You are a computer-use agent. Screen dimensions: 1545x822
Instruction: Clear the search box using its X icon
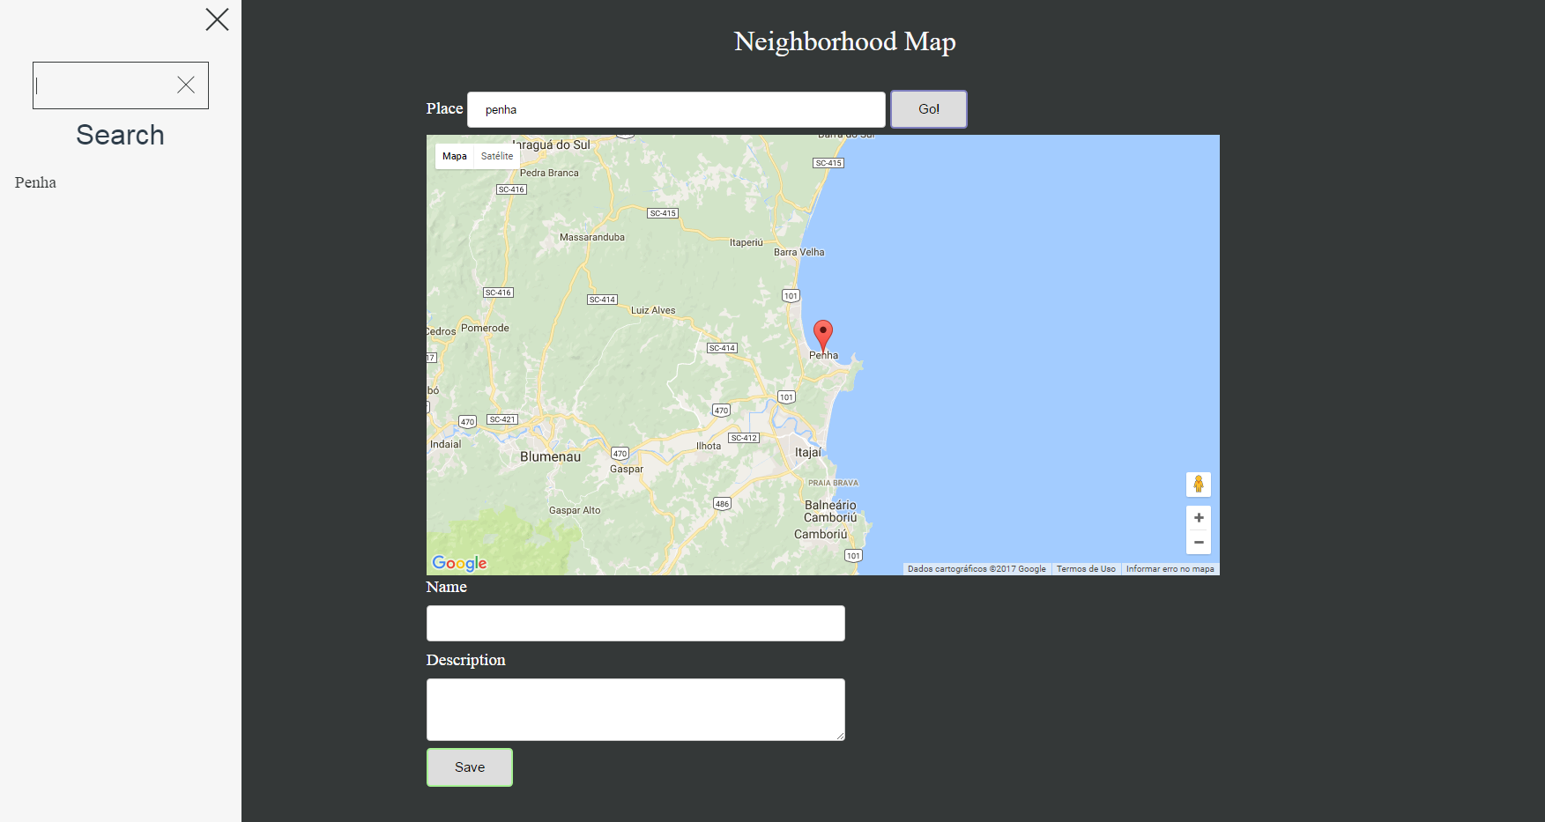186,85
